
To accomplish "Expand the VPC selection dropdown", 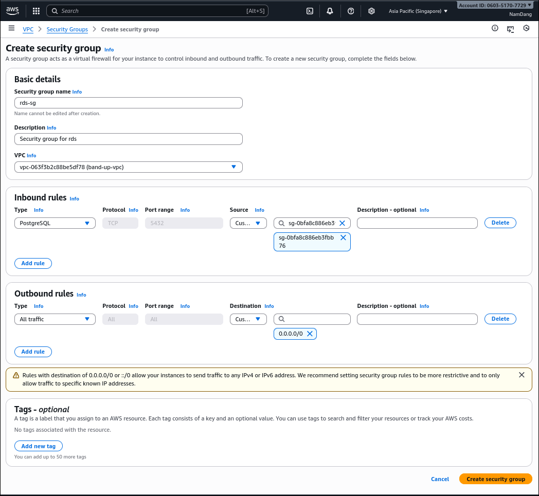I will 129,167.
